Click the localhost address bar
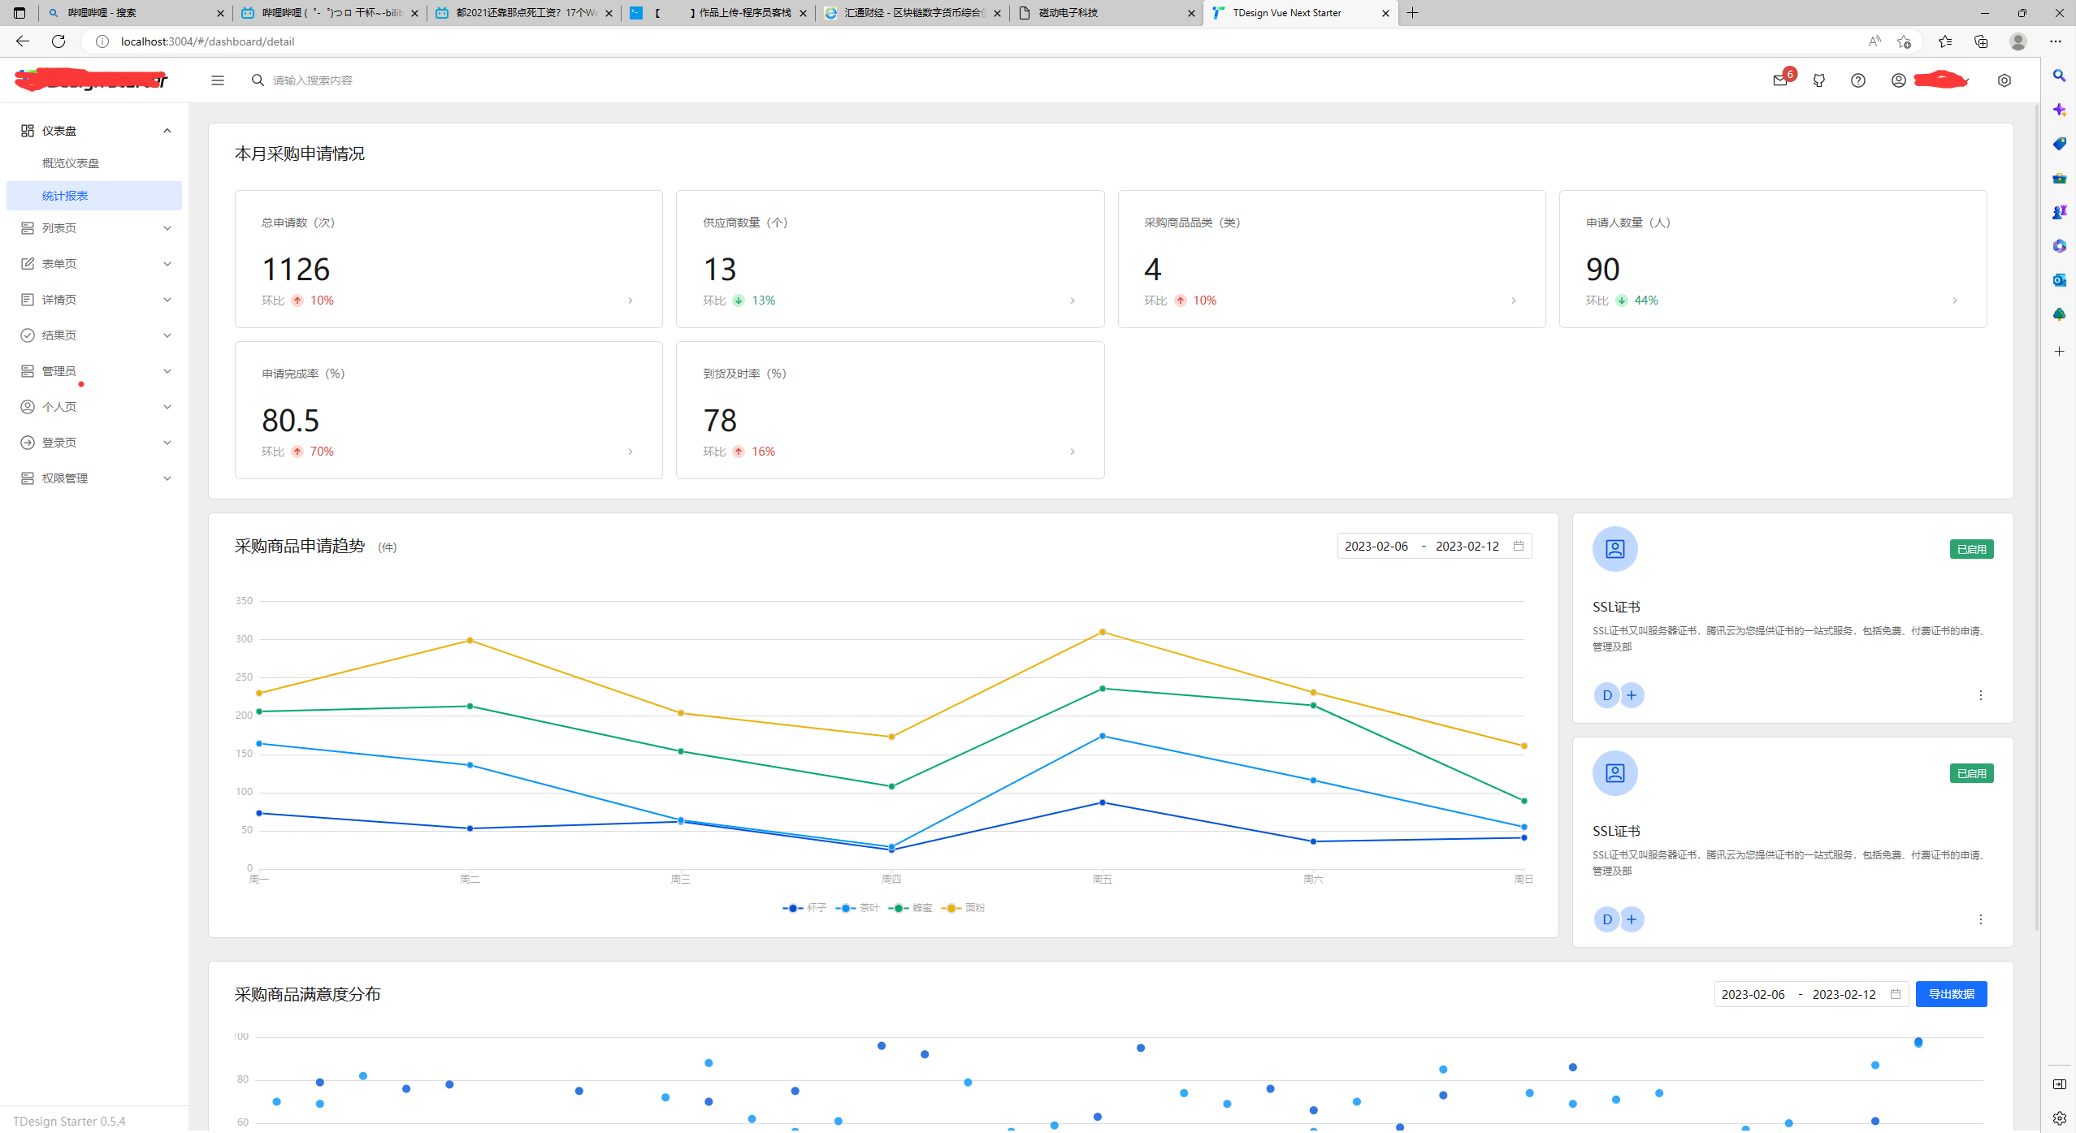Image resolution: width=2076 pixels, height=1133 pixels. [975, 41]
